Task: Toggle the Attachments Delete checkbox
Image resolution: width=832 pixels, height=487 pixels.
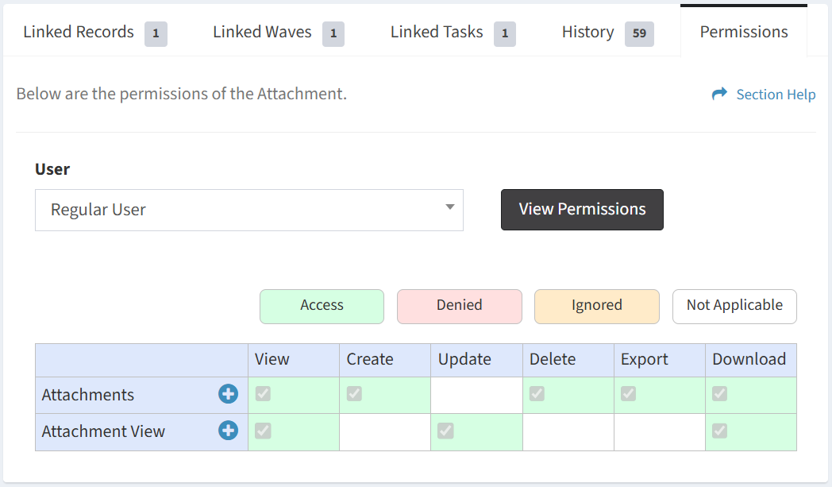Action: coord(537,394)
